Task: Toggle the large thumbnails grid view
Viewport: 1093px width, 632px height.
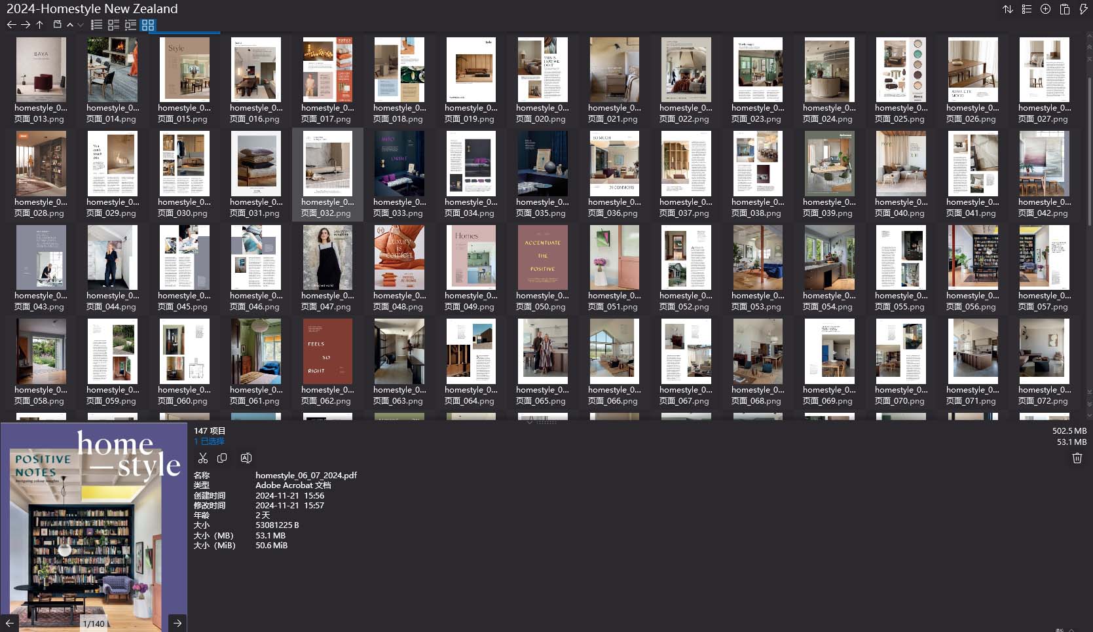Action: [148, 25]
